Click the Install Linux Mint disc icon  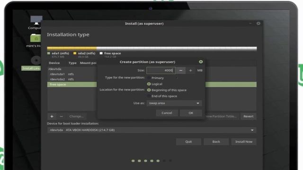pyautogui.click(x=36, y=60)
